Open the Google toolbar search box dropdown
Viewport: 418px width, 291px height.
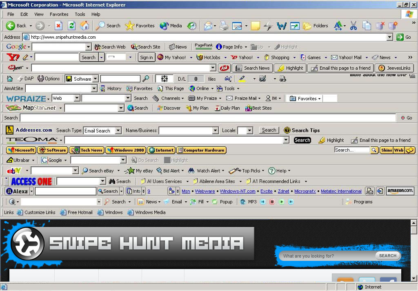(x=89, y=47)
